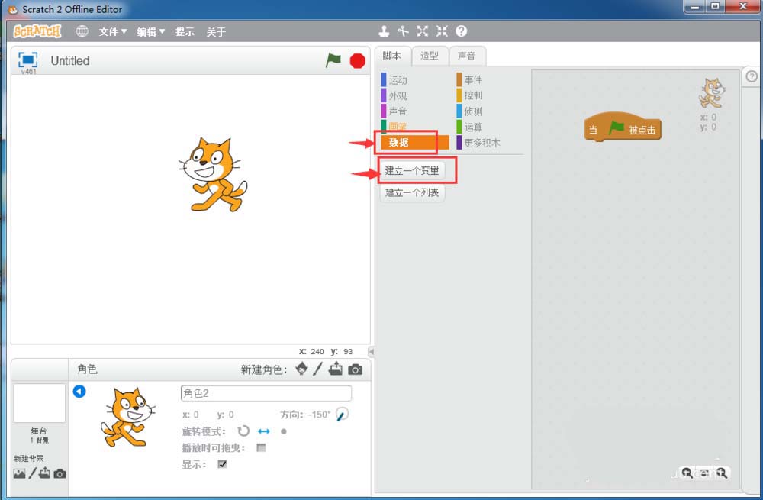The image size is (763, 500).
Task: Take new backdrop from camera icon
Action: (60, 474)
